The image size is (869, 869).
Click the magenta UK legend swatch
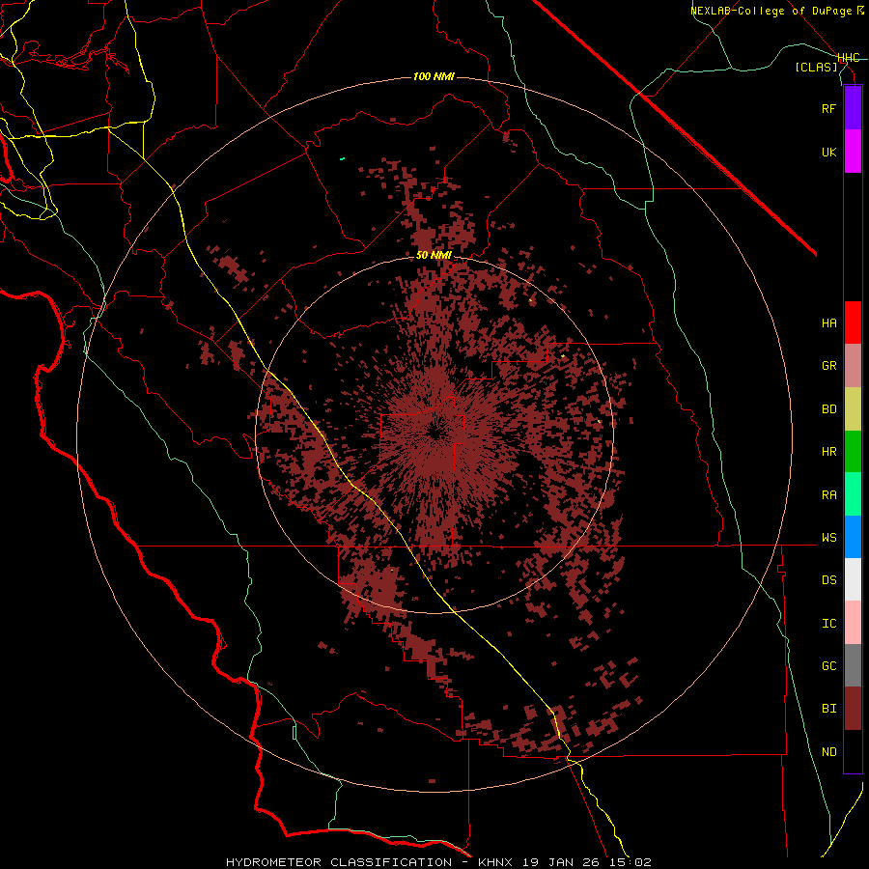[x=853, y=152]
